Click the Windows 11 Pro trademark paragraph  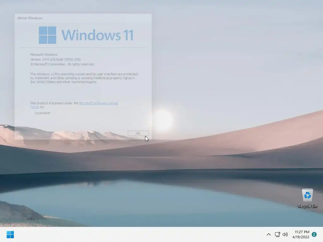tap(84, 78)
